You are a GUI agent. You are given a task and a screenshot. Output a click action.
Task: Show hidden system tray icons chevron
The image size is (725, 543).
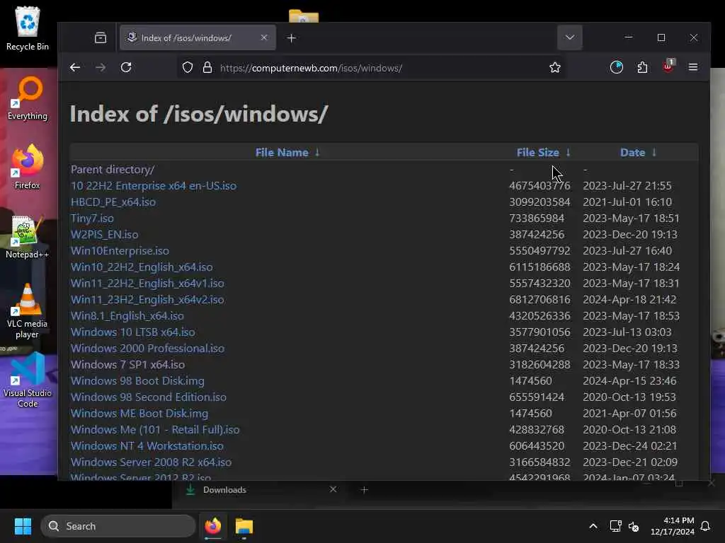[593, 526]
